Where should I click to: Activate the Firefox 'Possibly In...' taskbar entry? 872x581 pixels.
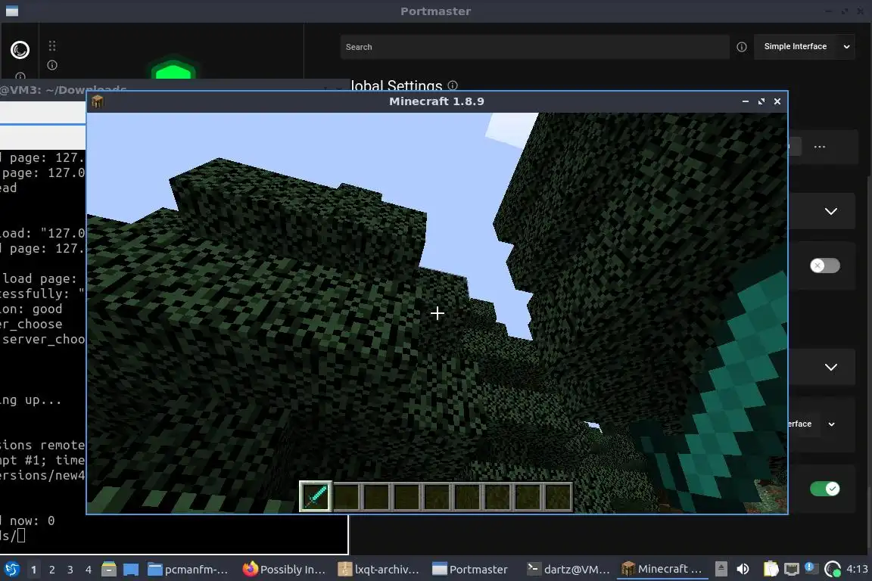284,570
